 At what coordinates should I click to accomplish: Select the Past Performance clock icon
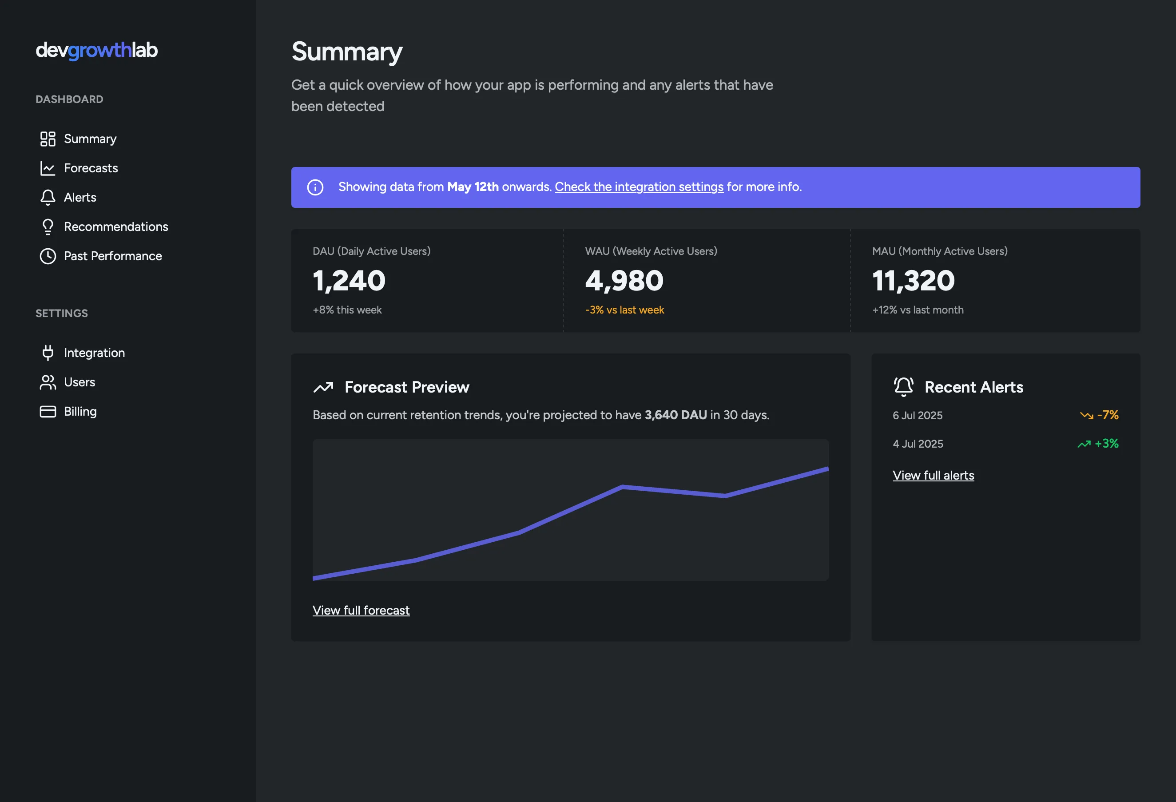(48, 256)
